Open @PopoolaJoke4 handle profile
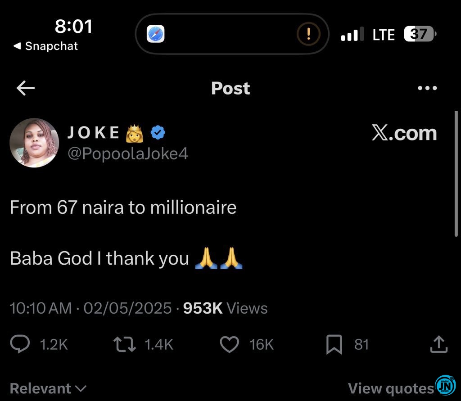Viewport: 461px width, 401px height. pos(128,154)
